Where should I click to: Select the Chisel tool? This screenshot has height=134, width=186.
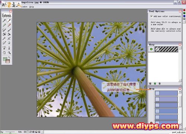coord(4,43)
